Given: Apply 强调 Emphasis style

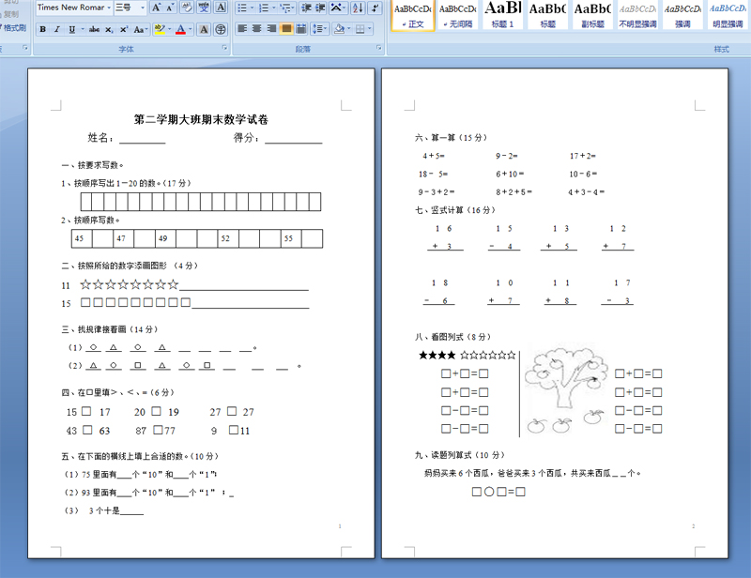Looking at the screenshot, I should click(x=682, y=15).
